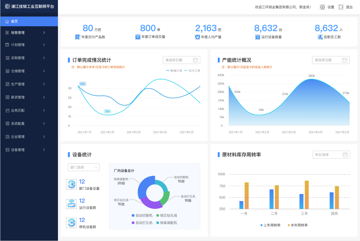Toggle 上年周转率 legend in bar chart
Image resolution: width=360 pixels, height=241 pixels.
tap(270, 225)
